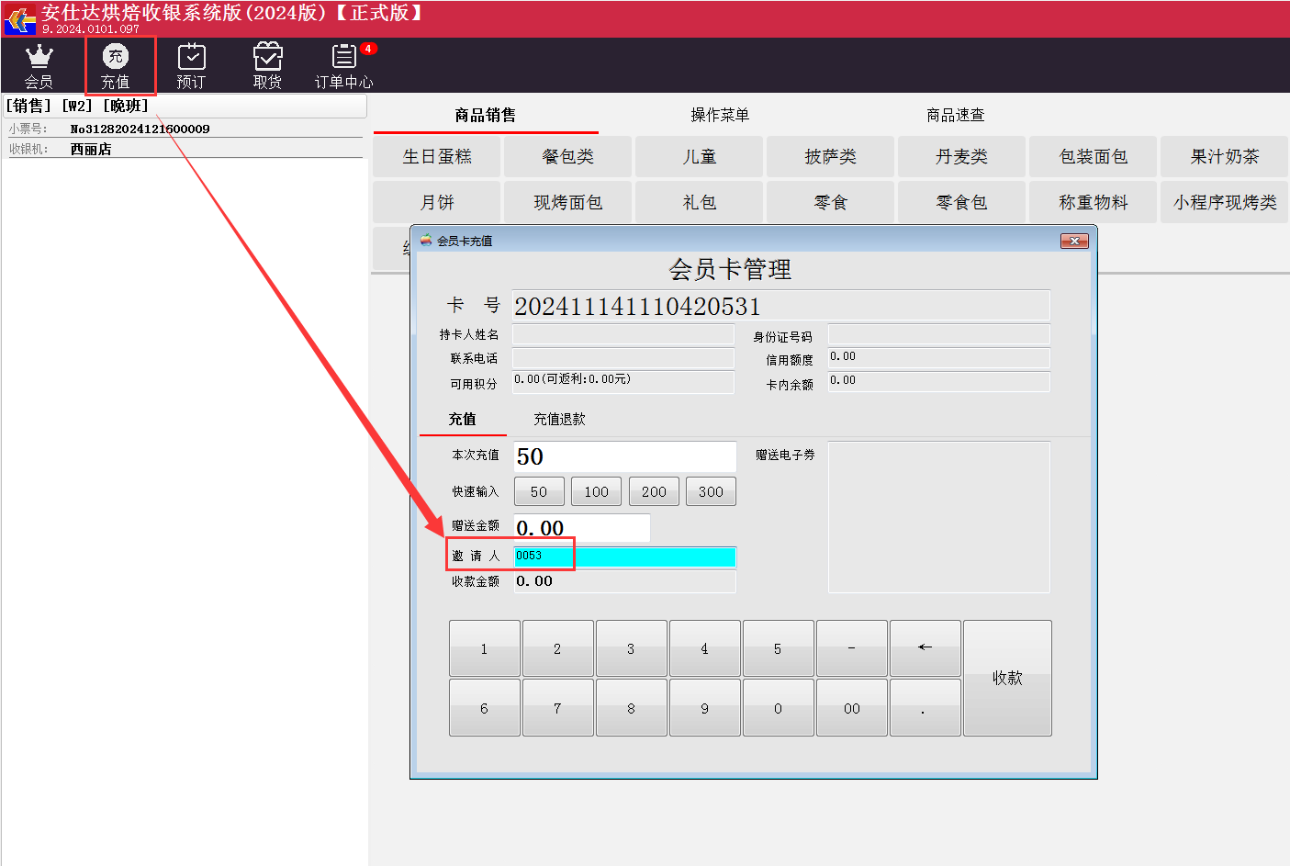Close the 会员卡充值 dialog

(1074, 241)
